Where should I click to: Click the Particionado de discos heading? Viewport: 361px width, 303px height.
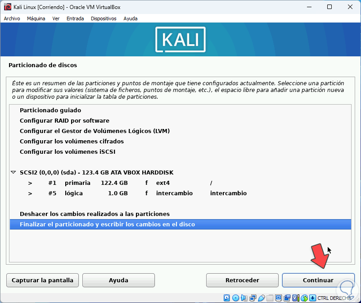coord(43,65)
